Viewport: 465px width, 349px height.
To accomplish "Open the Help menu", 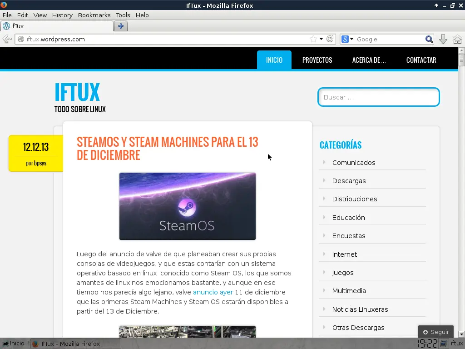I will click(142, 15).
